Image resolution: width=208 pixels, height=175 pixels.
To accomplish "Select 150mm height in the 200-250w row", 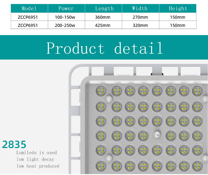I will pyautogui.click(x=178, y=25).
